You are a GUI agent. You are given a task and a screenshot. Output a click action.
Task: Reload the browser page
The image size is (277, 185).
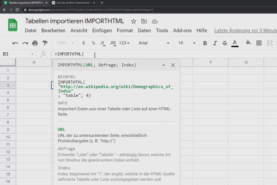click(17, 10)
